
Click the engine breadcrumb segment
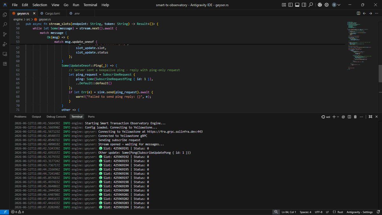point(18,19)
